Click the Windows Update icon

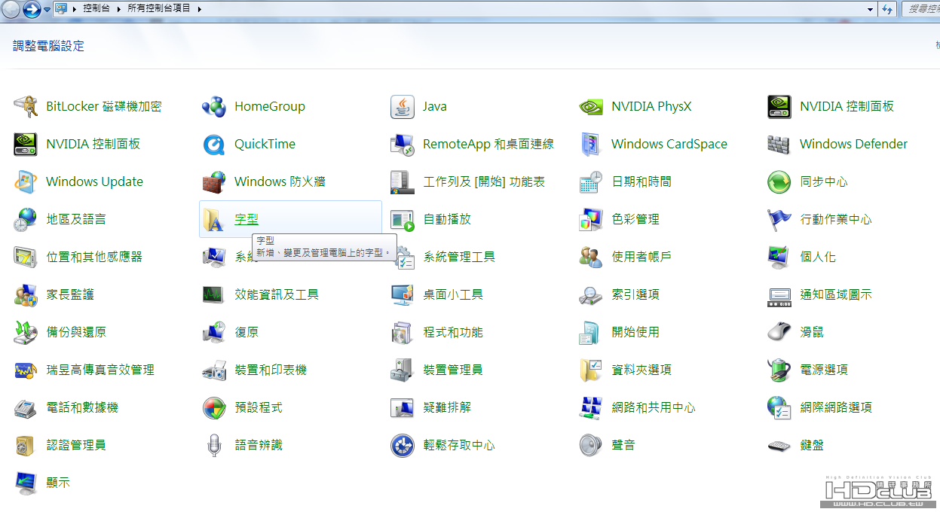coord(26,182)
